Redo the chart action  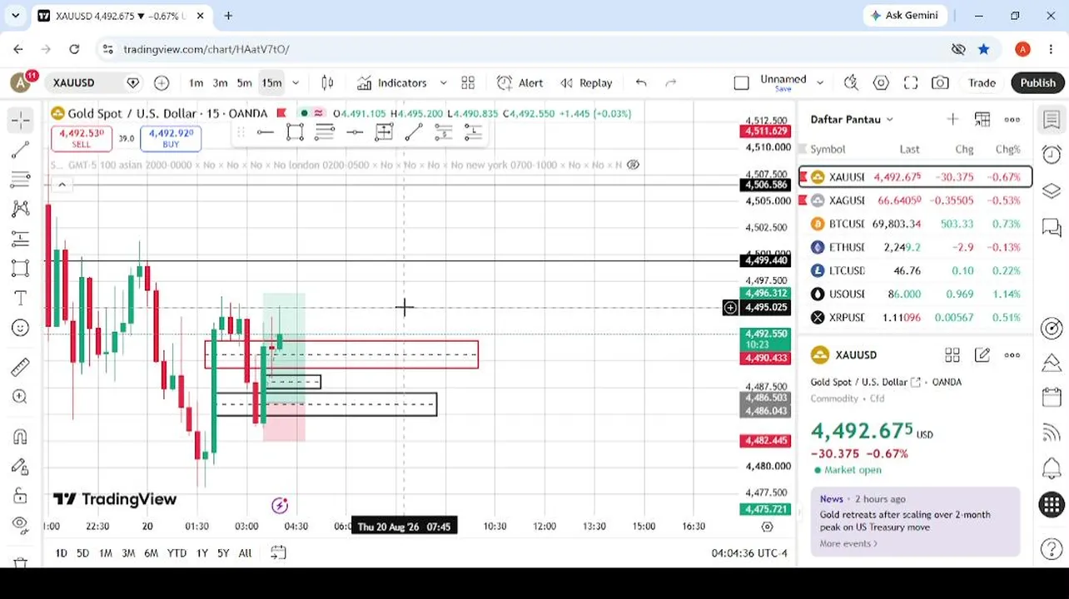671,82
